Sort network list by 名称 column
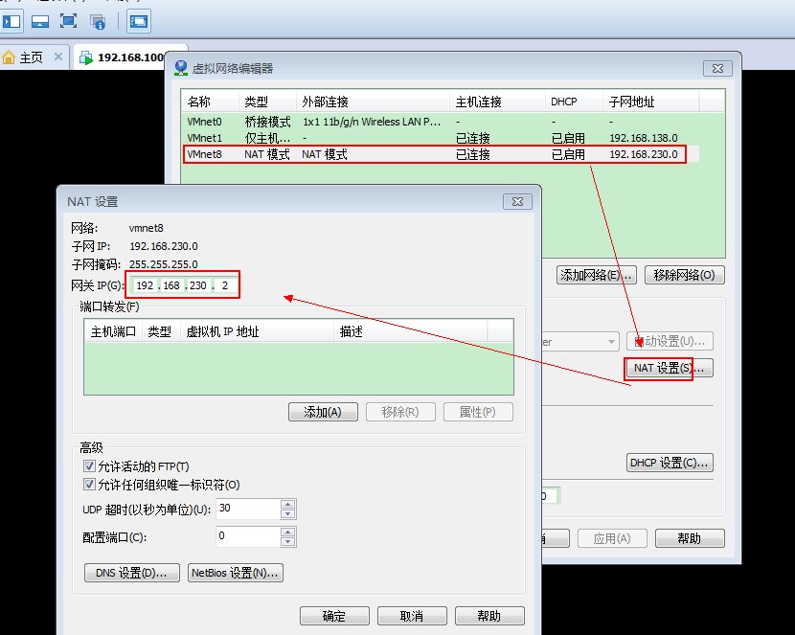 pos(210,102)
